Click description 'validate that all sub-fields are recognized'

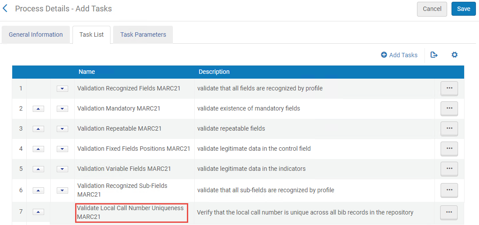pos(265,190)
